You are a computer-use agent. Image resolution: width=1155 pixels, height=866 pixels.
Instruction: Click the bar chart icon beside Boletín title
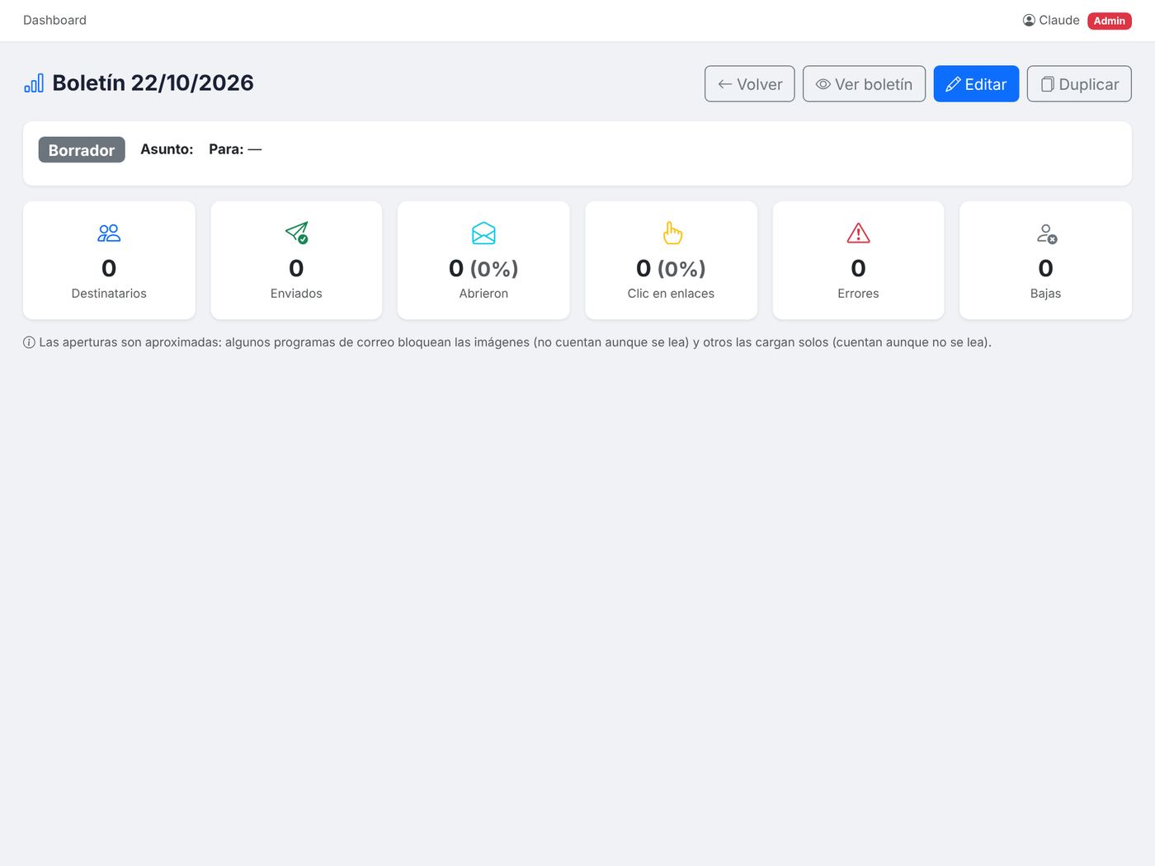(34, 83)
